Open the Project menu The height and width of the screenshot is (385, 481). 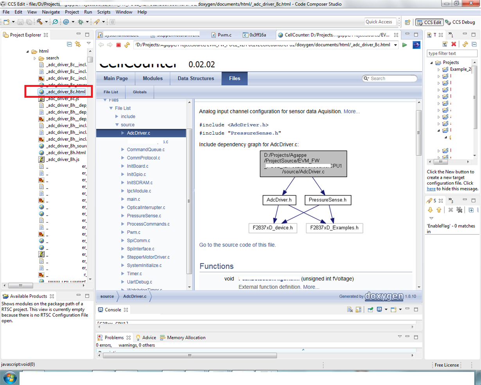coord(72,12)
